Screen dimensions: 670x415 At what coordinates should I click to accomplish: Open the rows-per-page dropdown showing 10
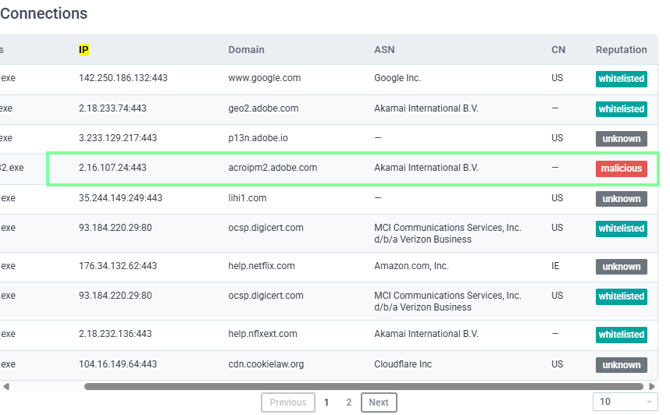[x=625, y=402]
